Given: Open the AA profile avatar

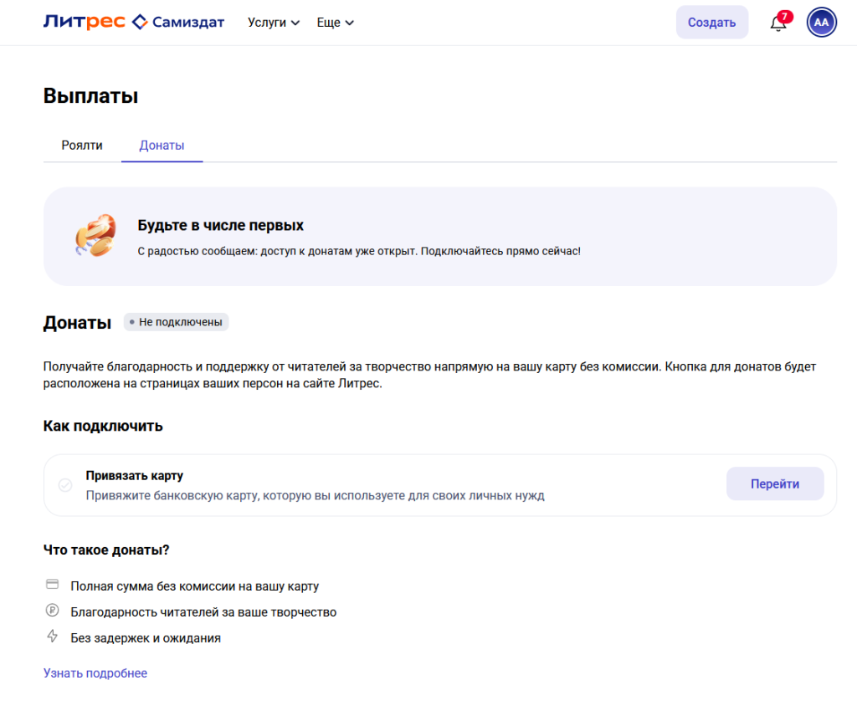Looking at the screenshot, I should (821, 23).
